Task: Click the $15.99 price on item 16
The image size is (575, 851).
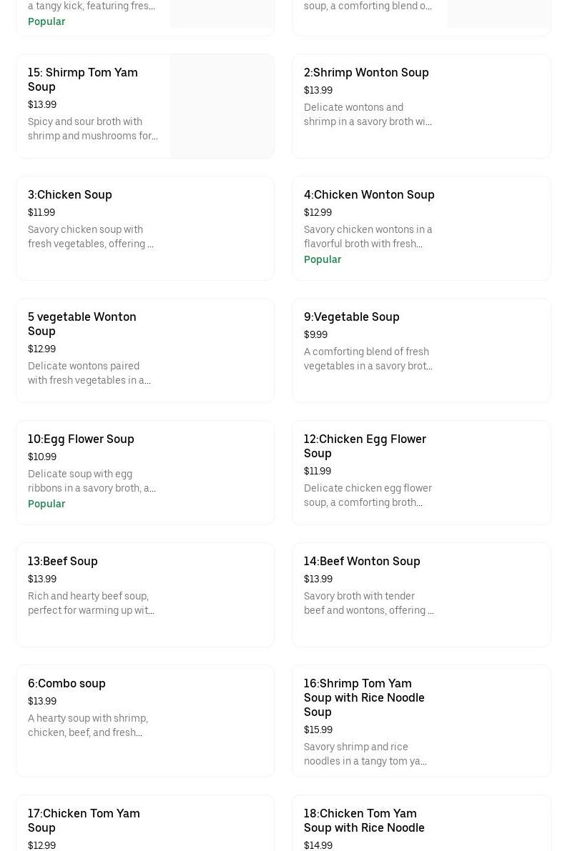Action: tap(318, 730)
